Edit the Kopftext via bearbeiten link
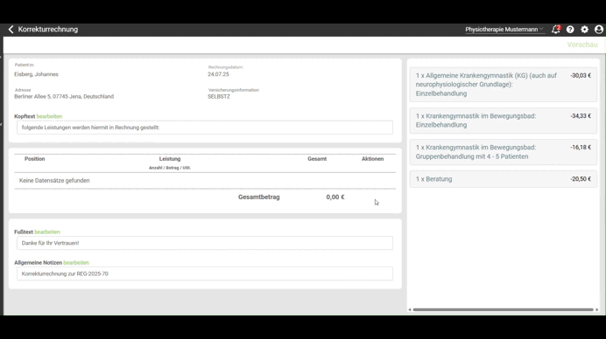606x339 pixels. pyautogui.click(x=49, y=116)
